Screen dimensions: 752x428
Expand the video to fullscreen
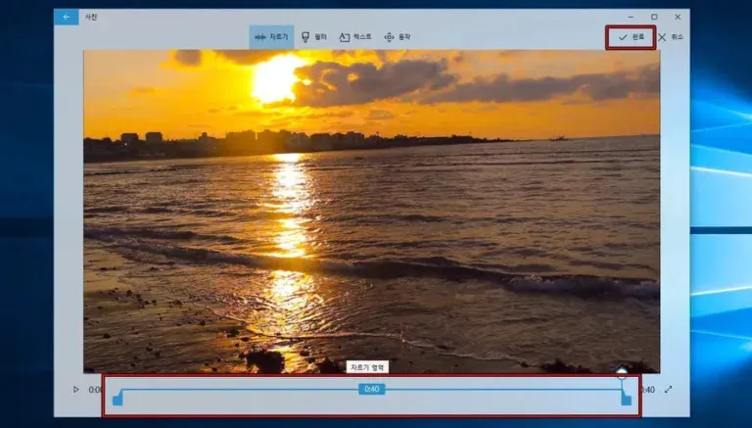(668, 390)
